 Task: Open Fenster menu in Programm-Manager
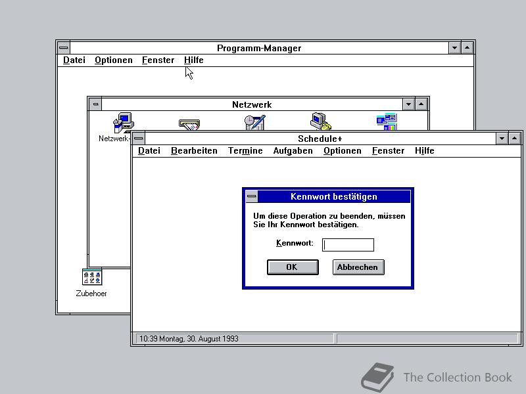pyautogui.click(x=158, y=60)
